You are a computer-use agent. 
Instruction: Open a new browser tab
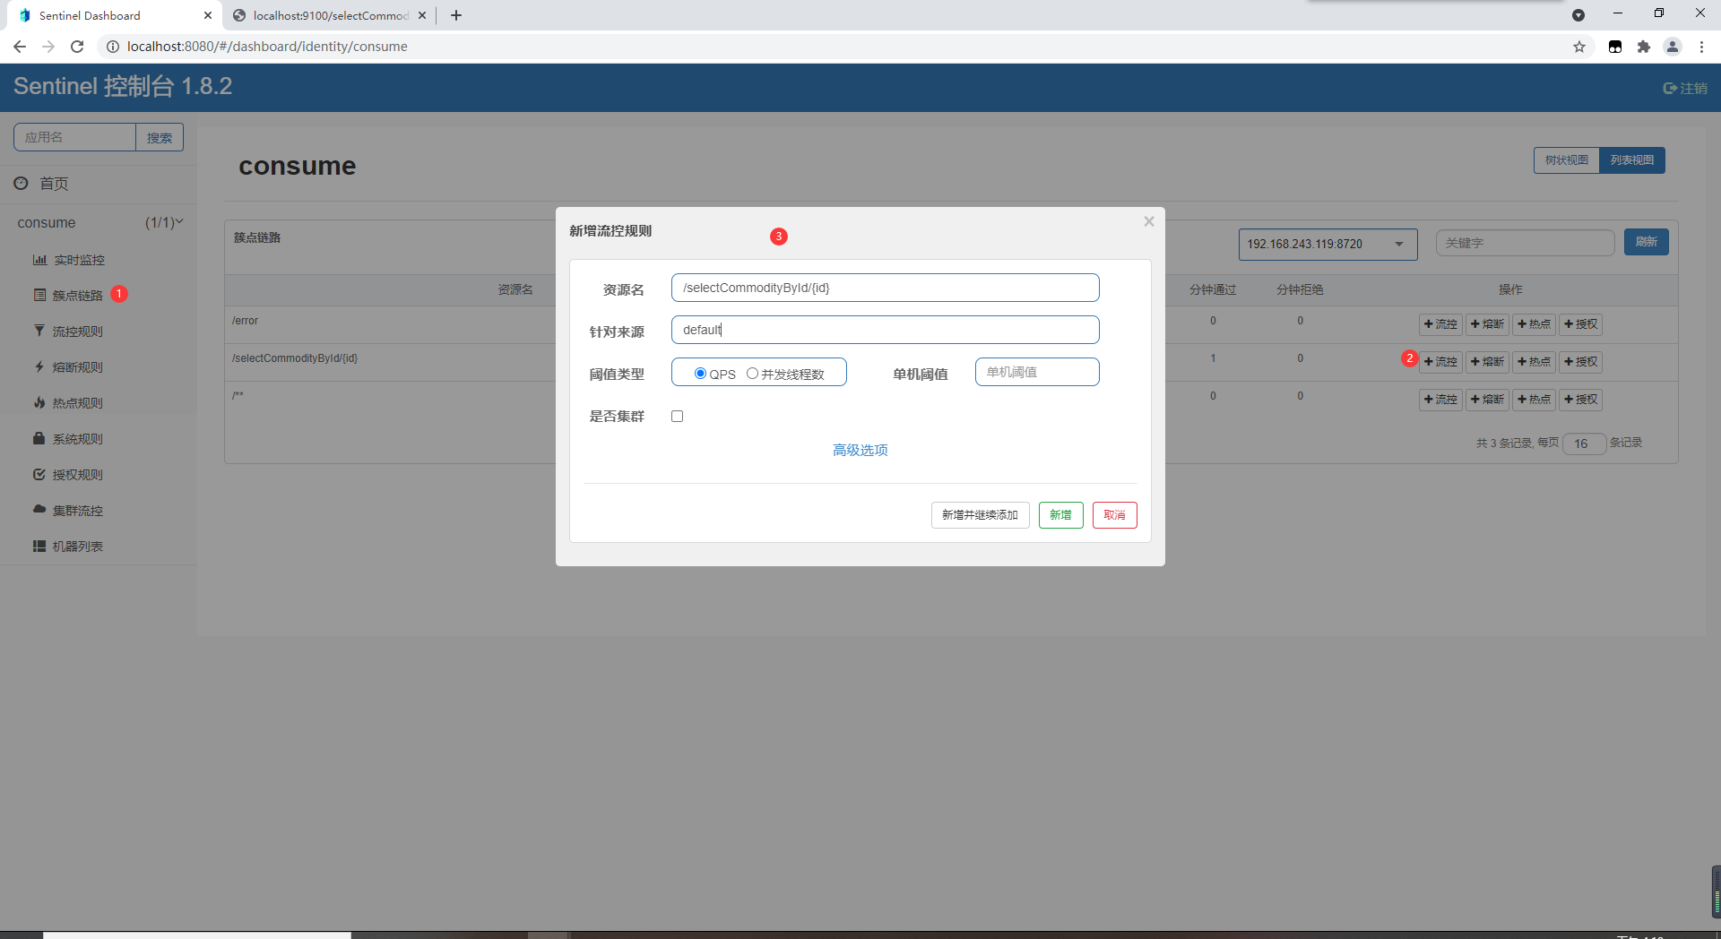coord(456,15)
